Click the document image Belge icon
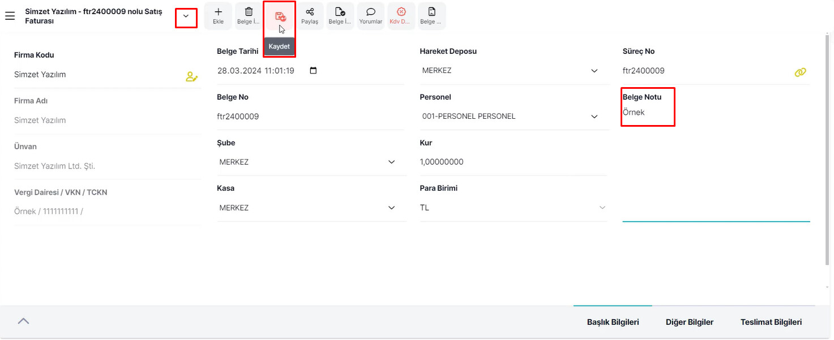Viewport: 834px width, 340px height. coord(432,16)
